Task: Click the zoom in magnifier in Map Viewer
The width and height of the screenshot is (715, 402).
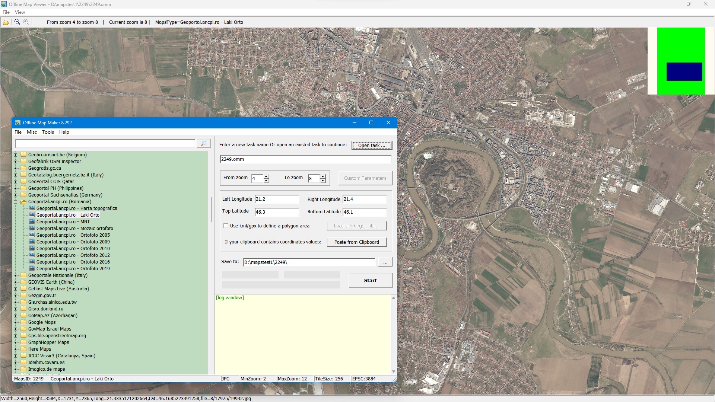Action: point(26,22)
